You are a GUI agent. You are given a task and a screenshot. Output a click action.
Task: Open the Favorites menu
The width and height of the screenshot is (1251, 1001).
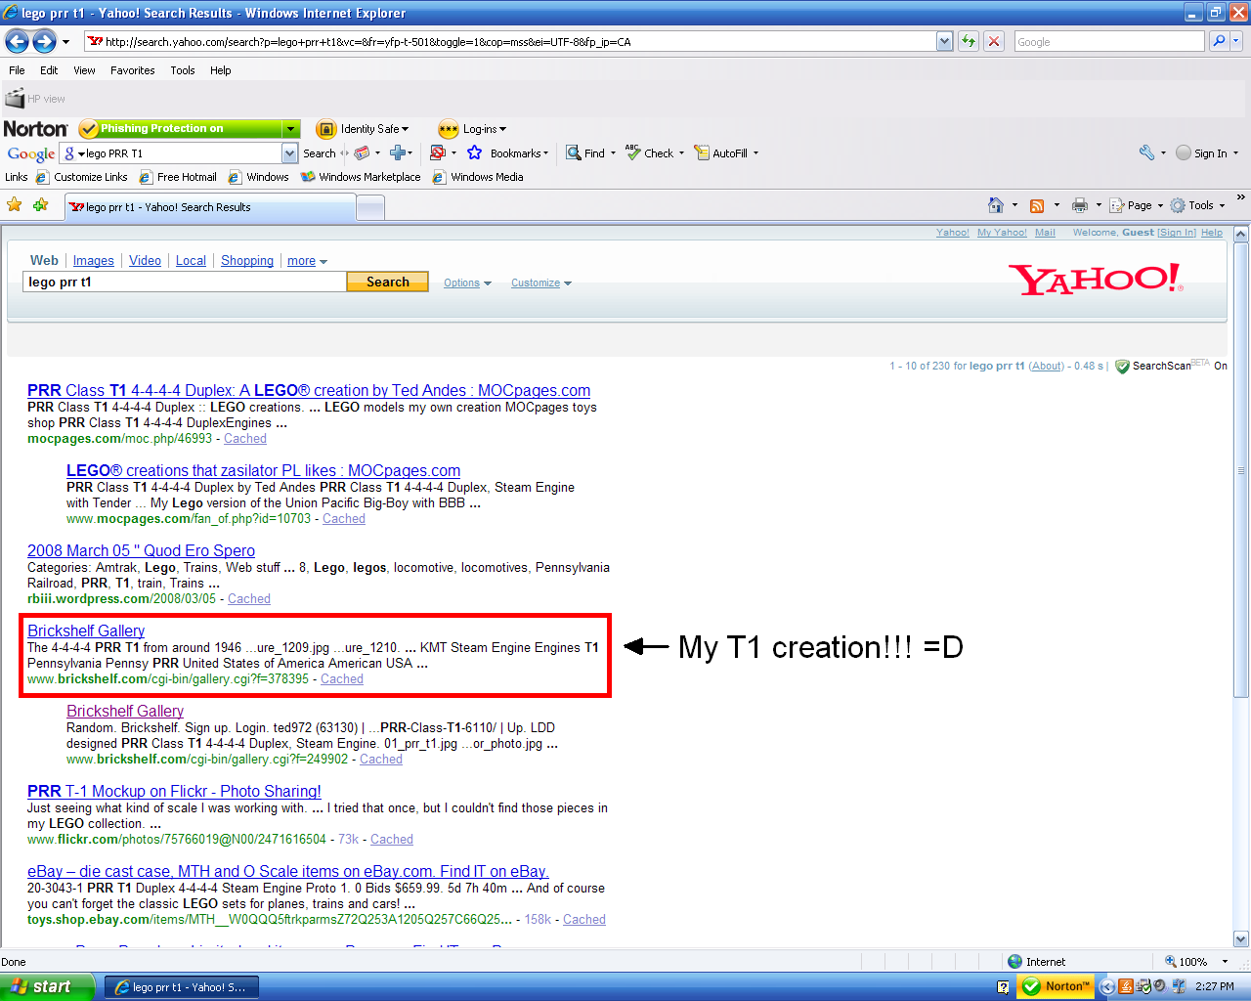[x=132, y=70]
